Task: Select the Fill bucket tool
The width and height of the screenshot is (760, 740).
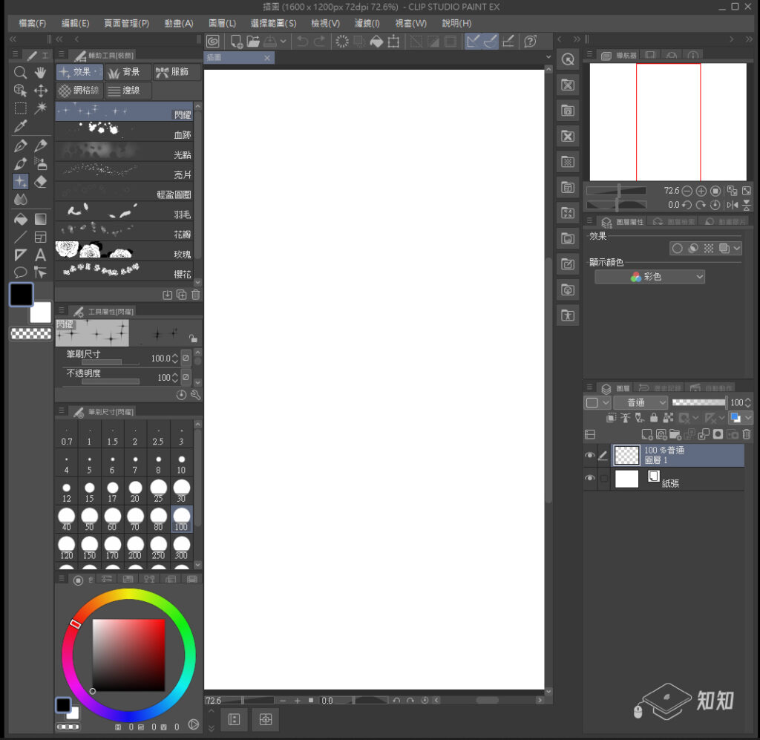Action: (x=20, y=220)
